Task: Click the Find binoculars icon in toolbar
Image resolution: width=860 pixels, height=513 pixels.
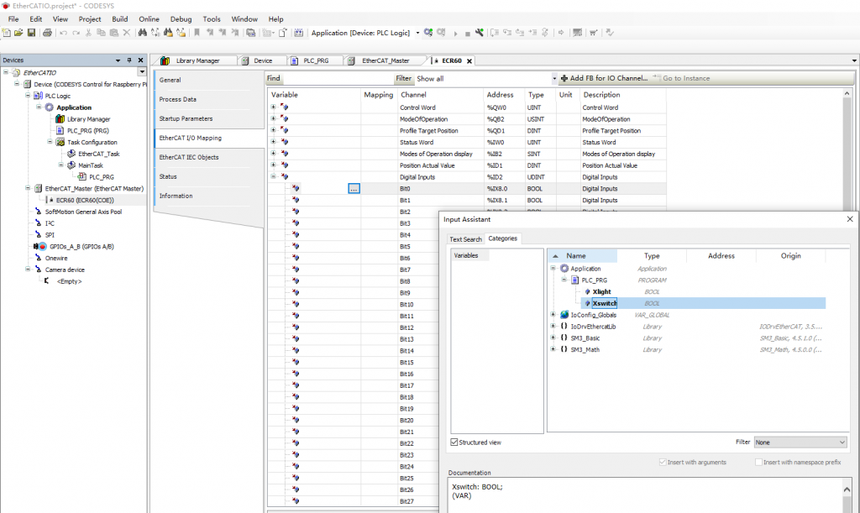Action: 143,33
